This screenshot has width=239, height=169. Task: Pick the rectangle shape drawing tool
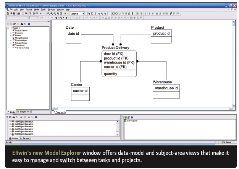(x=113, y=13)
